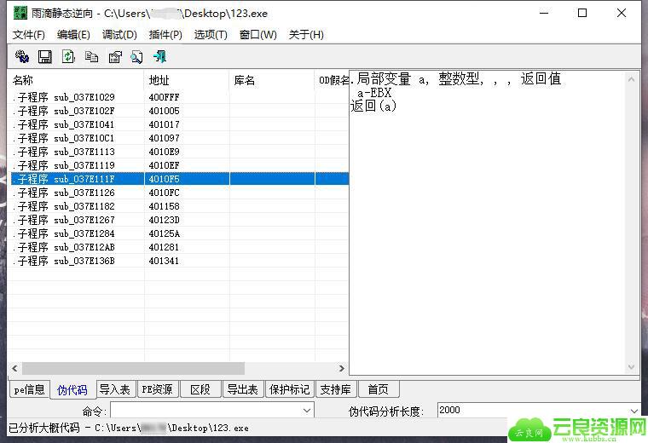The image size is (648, 443).
Task: Click address cell 401341
Action: [164, 261]
